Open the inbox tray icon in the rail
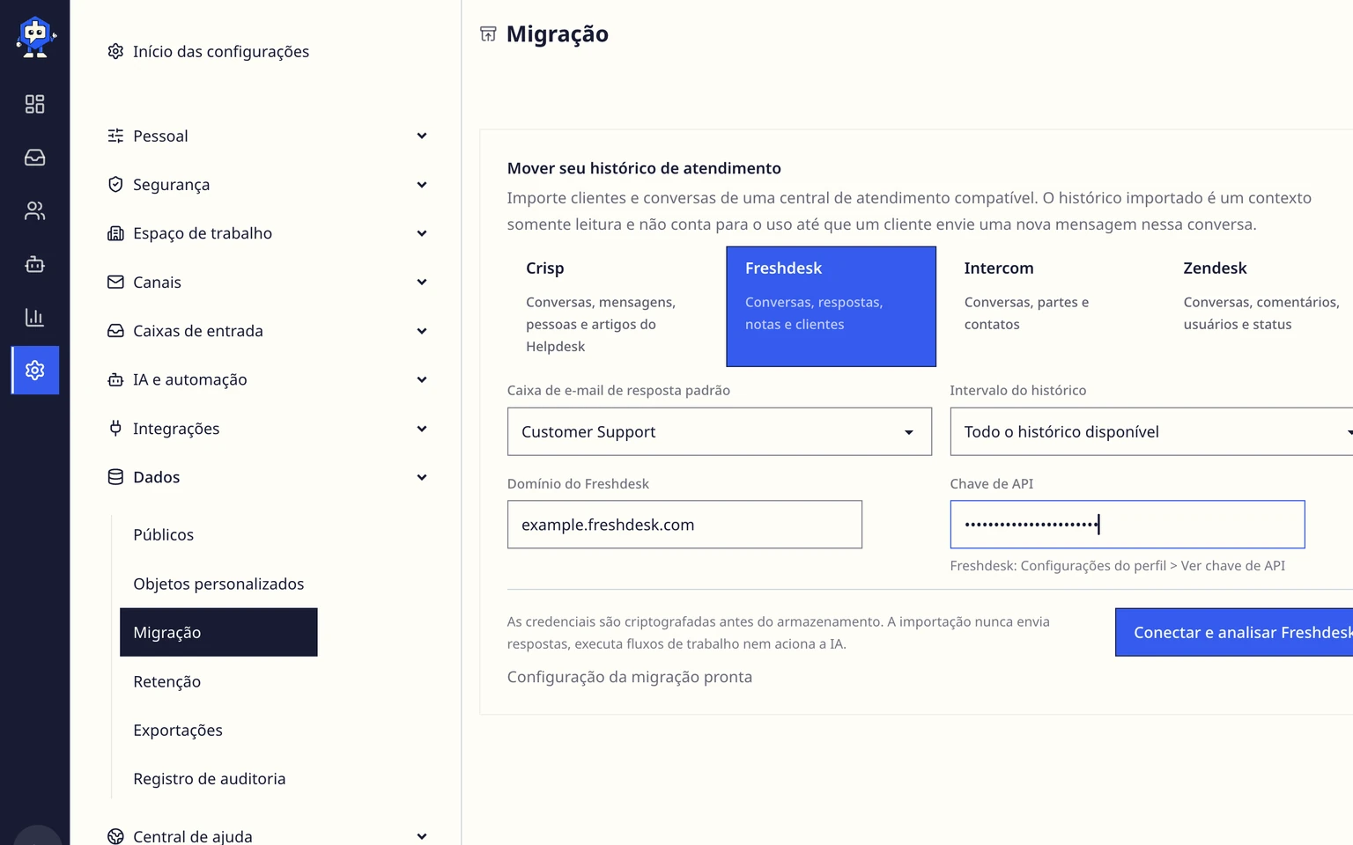 coord(35,158)
